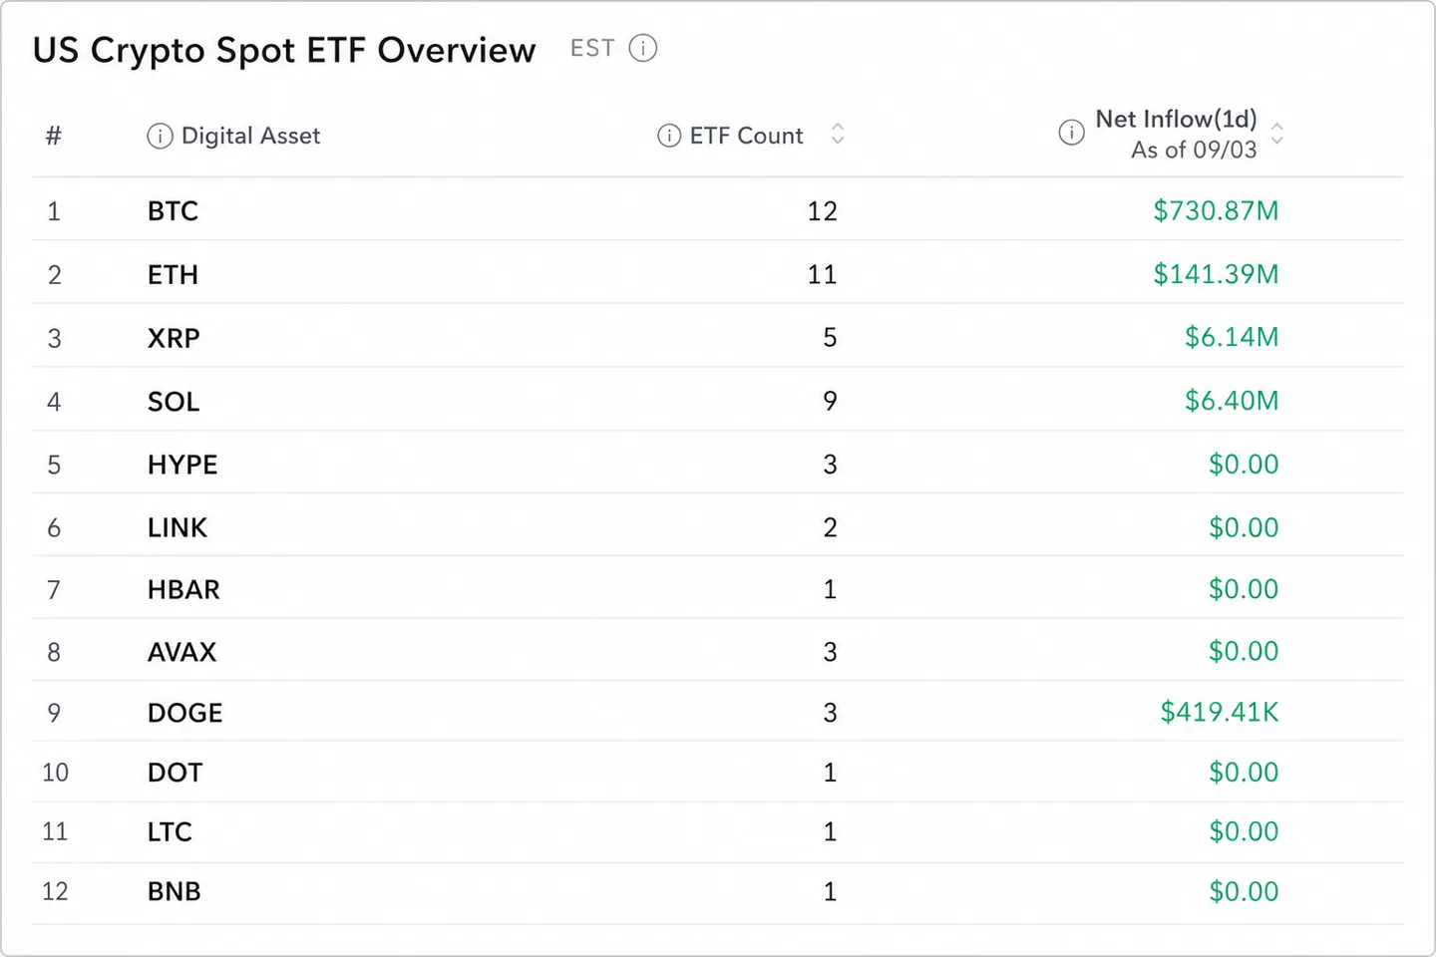
Task: Select the AVAX asset name
Action: tap(182, 652)
